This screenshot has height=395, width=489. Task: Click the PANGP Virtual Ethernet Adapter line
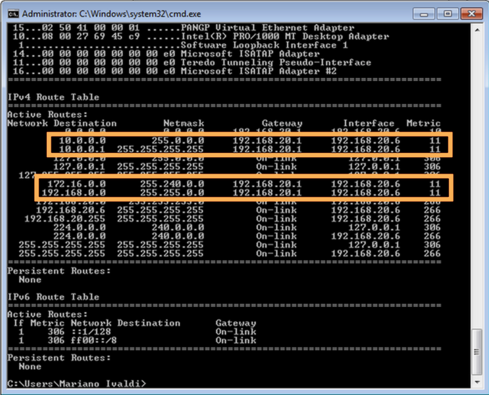[x=183, y=28]
